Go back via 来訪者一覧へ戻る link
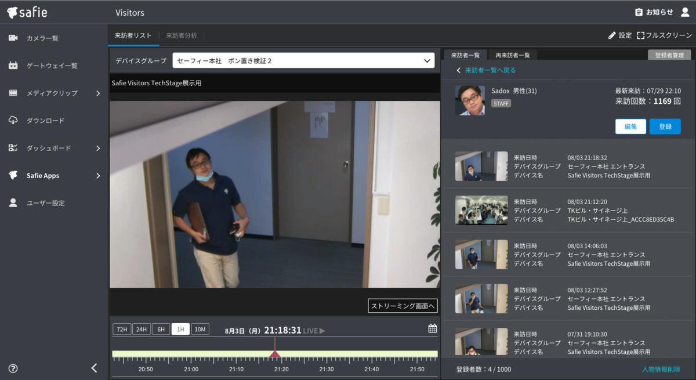This screenshot has width=696, height=380. [x=486, y=70]
